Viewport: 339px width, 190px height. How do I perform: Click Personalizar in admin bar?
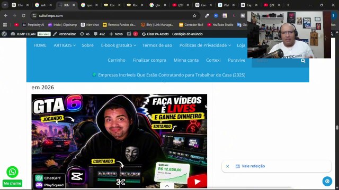tap(65, 34)
